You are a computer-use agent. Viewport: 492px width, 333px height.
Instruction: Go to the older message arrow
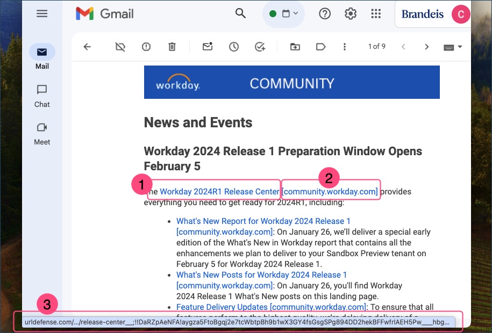coord(426,47)
